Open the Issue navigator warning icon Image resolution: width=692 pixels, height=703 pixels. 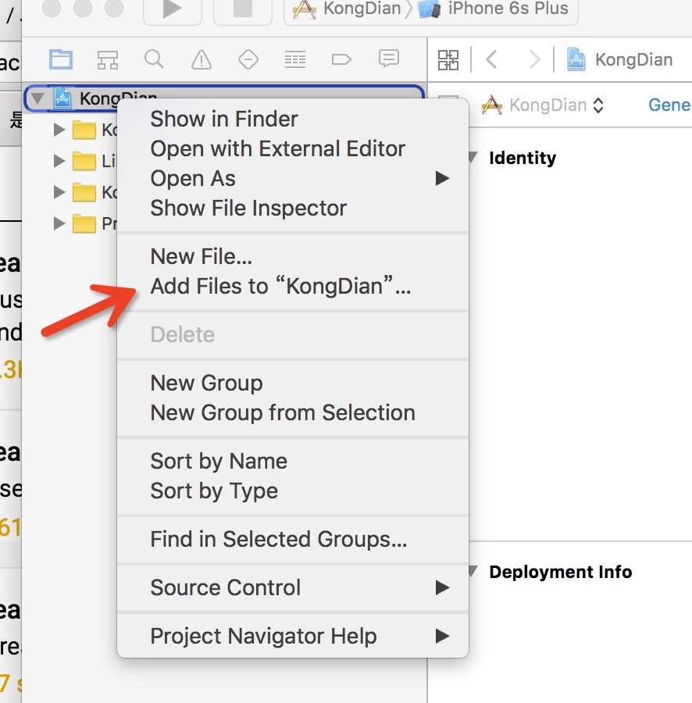tap(202, 59)
